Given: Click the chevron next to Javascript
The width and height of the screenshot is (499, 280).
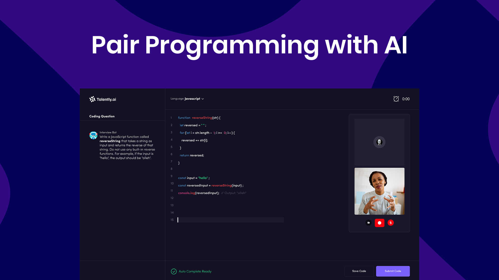Looking at the screenshot, I should click(x=203, y=99).
